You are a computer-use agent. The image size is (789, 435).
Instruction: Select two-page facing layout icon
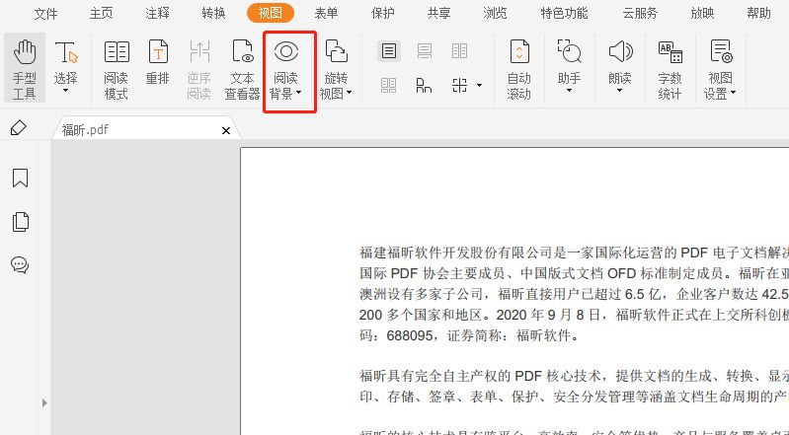[459, 51]
